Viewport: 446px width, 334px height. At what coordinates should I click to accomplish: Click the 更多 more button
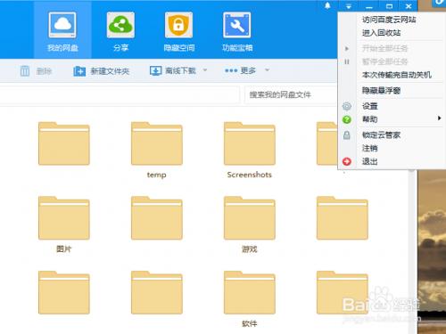click(240, 70)
